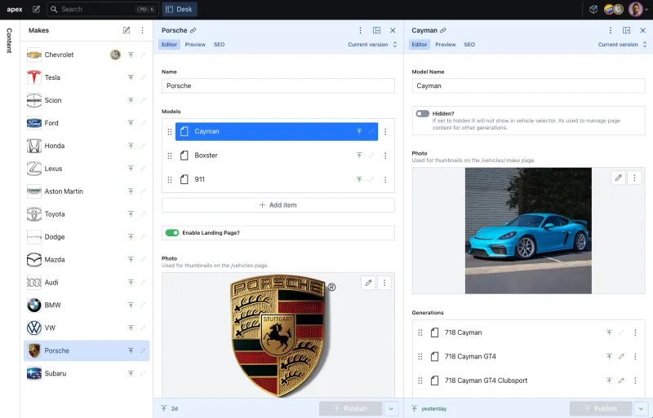Split the Cayman pane

[x=626, y=30]
